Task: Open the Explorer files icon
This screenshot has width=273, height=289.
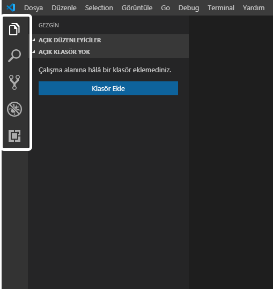Action: pyautogui.click(x=14, y=29)
